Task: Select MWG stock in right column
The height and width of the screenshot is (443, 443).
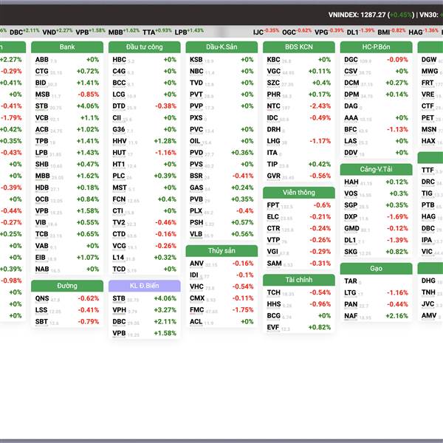Action: 431,71
